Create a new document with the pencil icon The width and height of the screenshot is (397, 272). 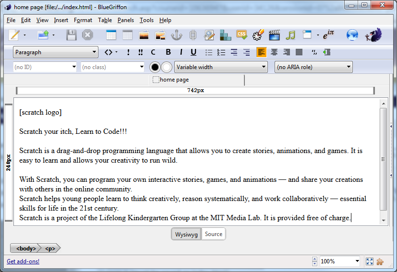point(14,35)
